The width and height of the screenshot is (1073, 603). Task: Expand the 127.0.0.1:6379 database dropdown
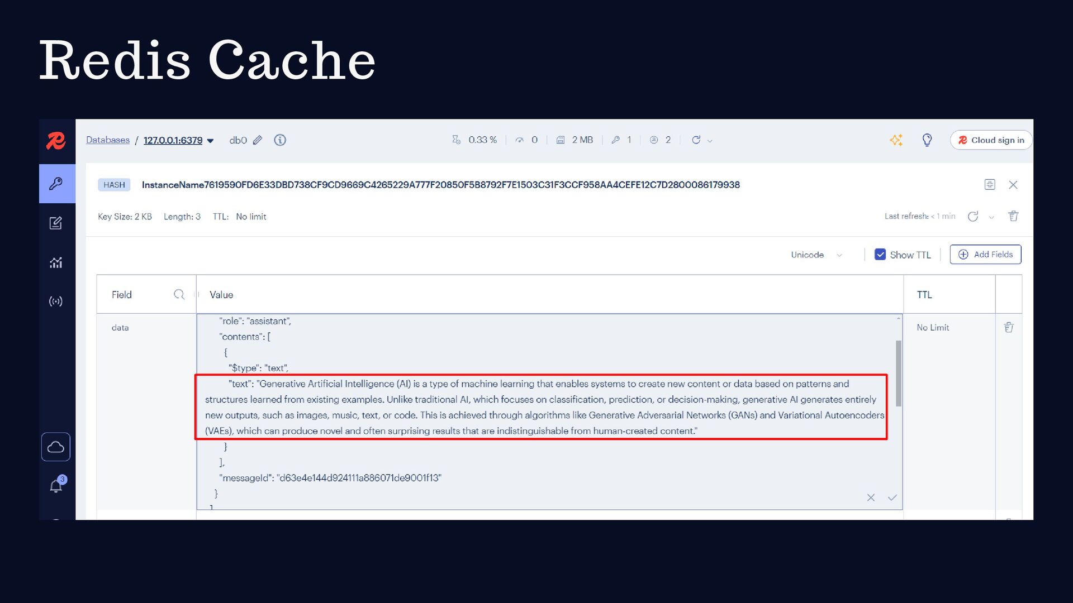click(x=211, y=141)
